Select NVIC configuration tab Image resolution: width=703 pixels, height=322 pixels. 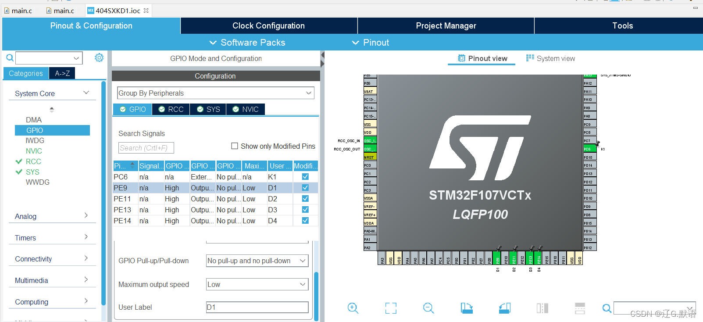[246, 109]
